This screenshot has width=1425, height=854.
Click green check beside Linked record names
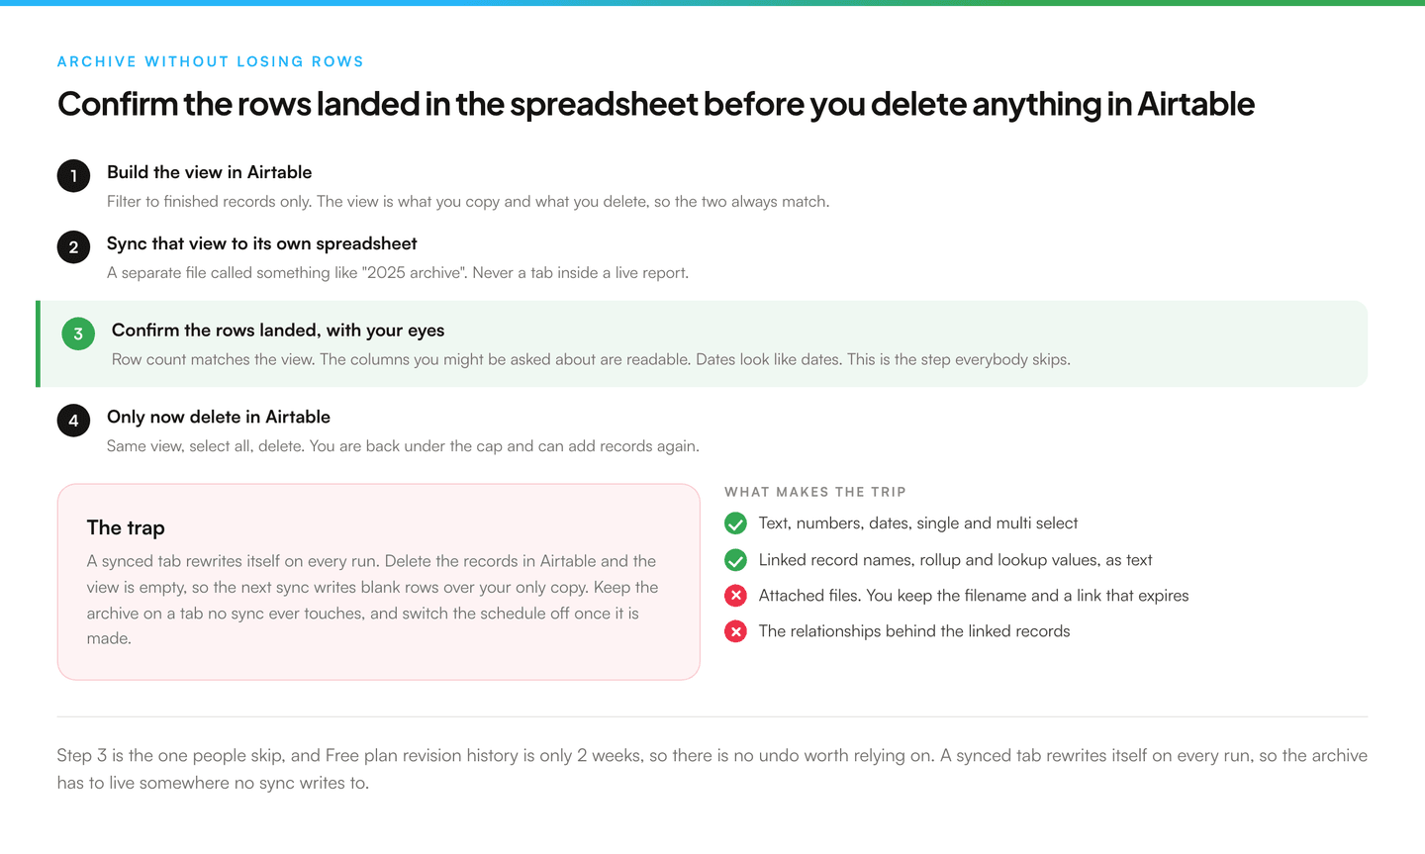pos(735,560)
